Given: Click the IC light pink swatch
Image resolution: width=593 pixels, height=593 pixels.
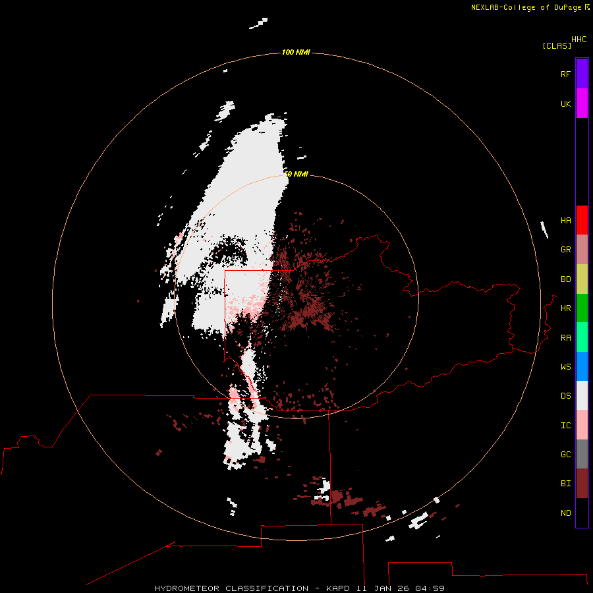Looking at the screenshot, I should (582, 425).
